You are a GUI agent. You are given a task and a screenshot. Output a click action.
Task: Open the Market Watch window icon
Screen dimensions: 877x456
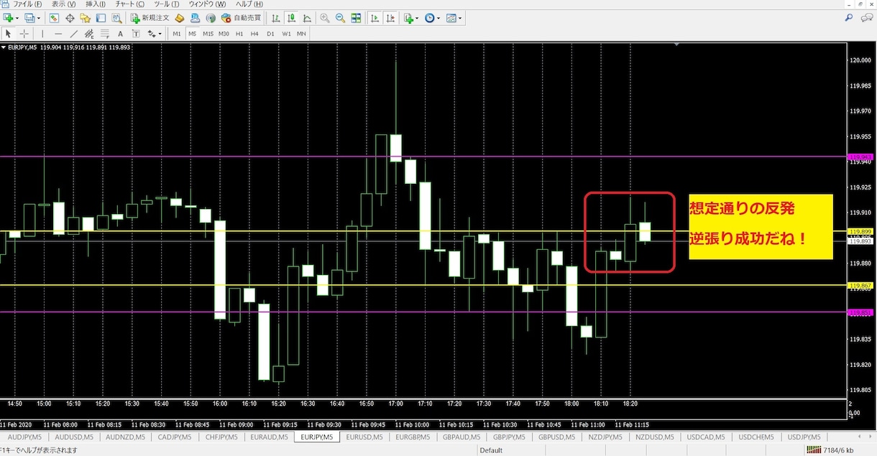click(x=54, y=18)
